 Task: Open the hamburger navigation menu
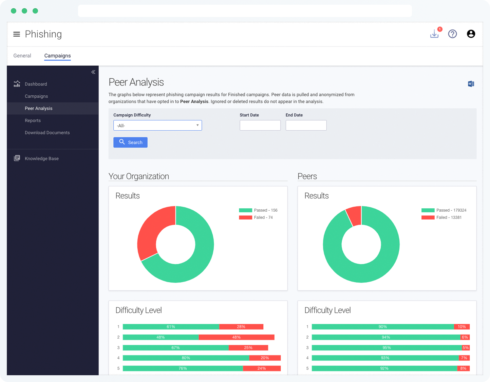[16, 34]
